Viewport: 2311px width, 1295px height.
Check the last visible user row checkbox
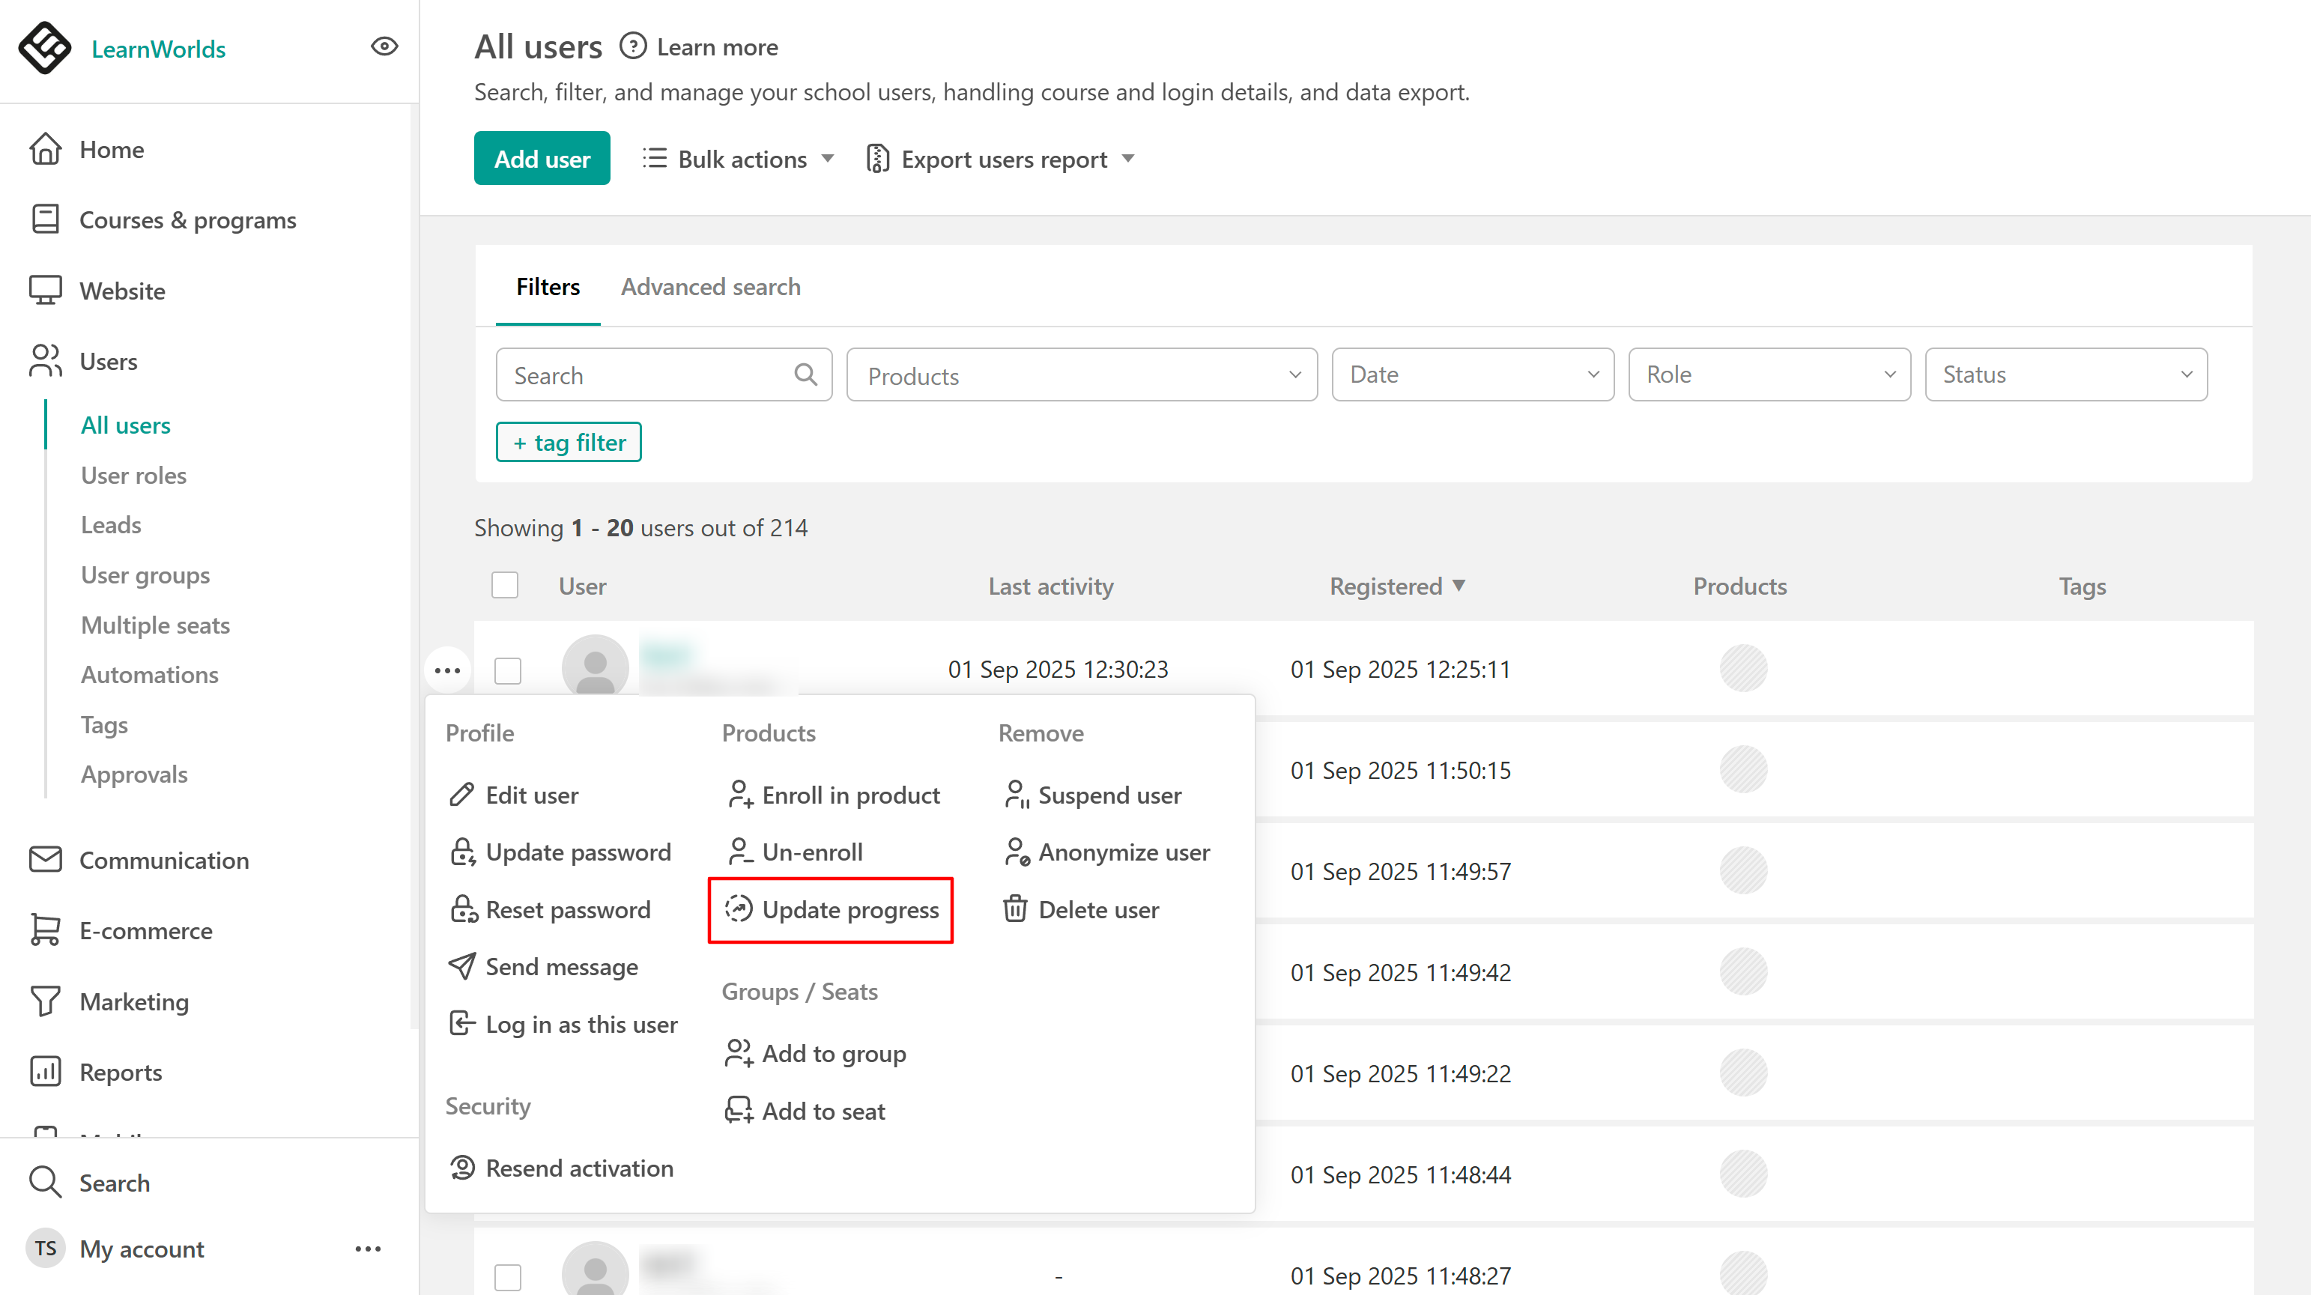click(x=508, y=1276)
